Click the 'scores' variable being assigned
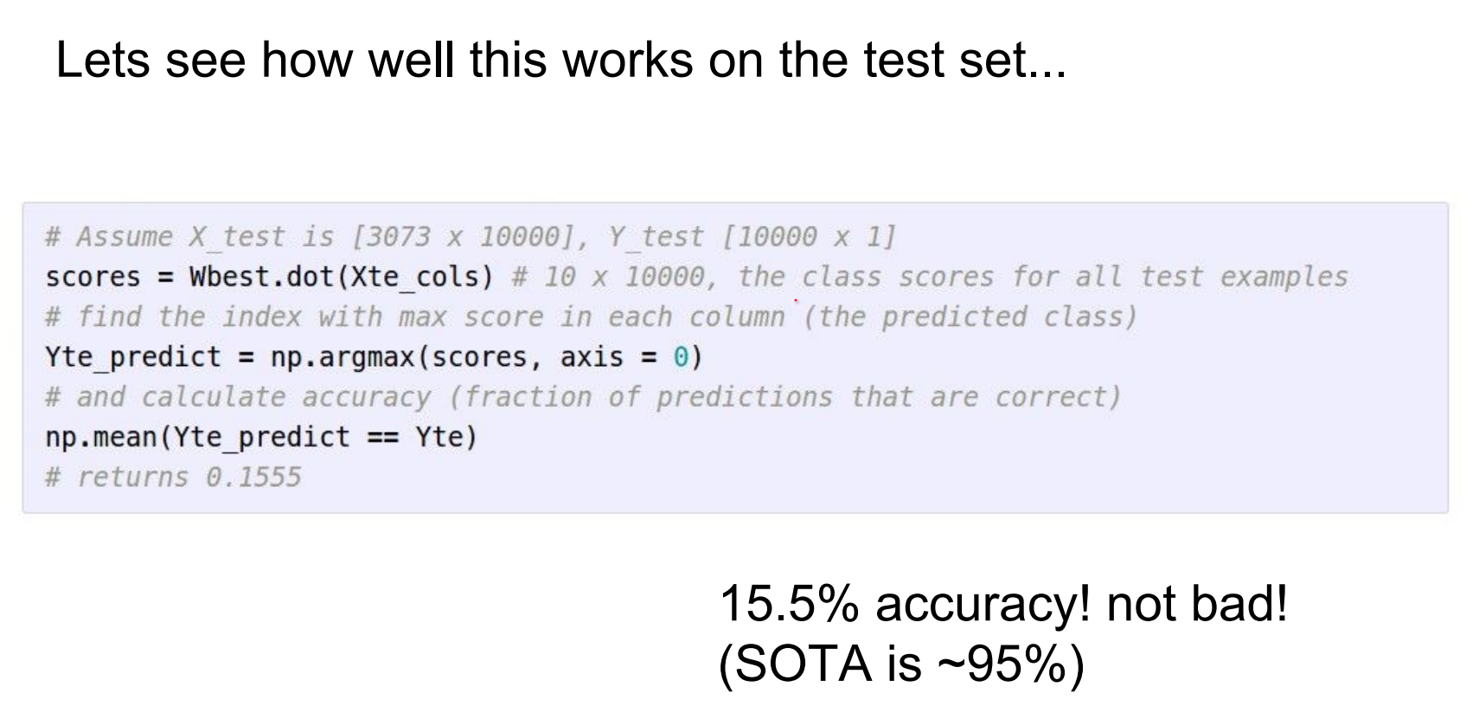Viewport: 1479px width, 706px height. [x=92, y=277]
